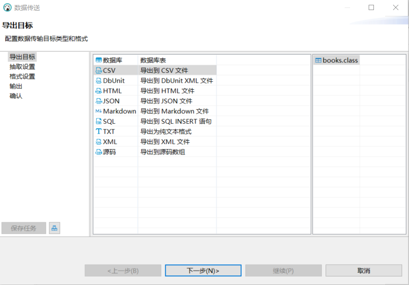409x285 pixels.
Task: Select the 数据库 table icon
Action: [98, 60]
